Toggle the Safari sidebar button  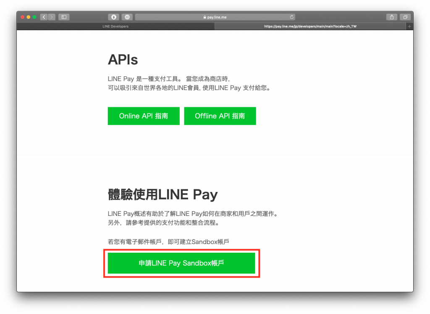[64, 17]
